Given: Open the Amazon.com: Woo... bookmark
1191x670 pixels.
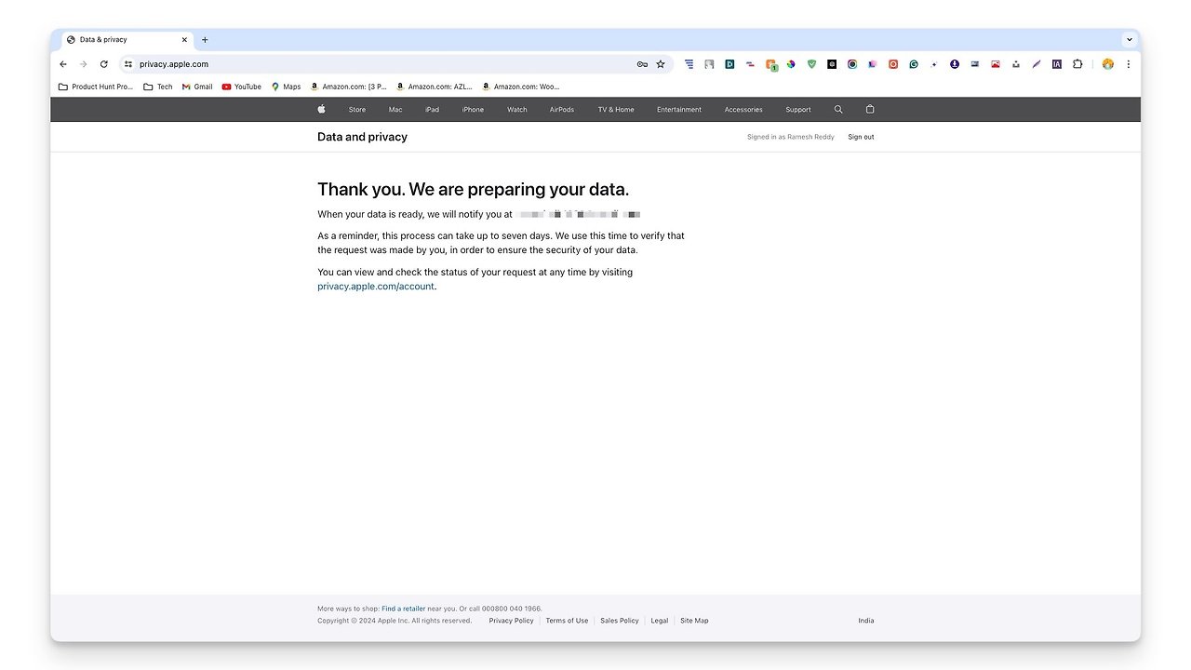Looking at the screenshot, I should pos(521,87).
